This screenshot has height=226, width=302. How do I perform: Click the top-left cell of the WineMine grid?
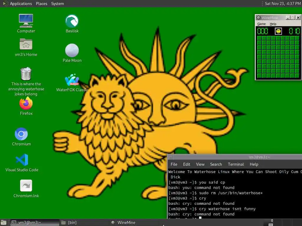pyautogui.click(x=259, y=38)
